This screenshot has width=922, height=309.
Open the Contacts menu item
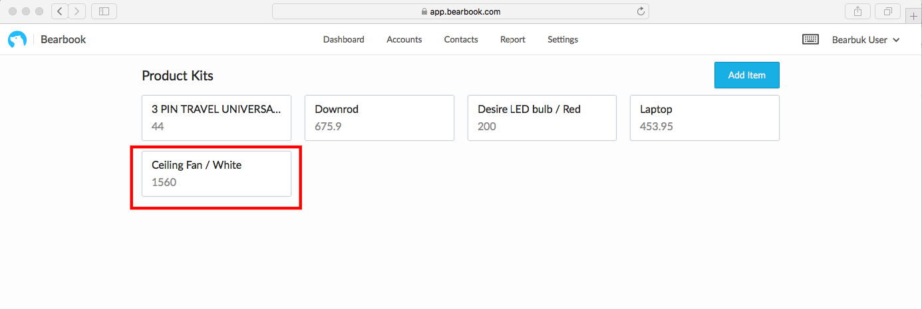[461, 40]
